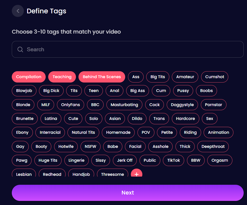The width and height of the screenshot is (247, 205).
Task: Tap the Public tag chip
Action: pyautogui.click(x=150, y=160)
